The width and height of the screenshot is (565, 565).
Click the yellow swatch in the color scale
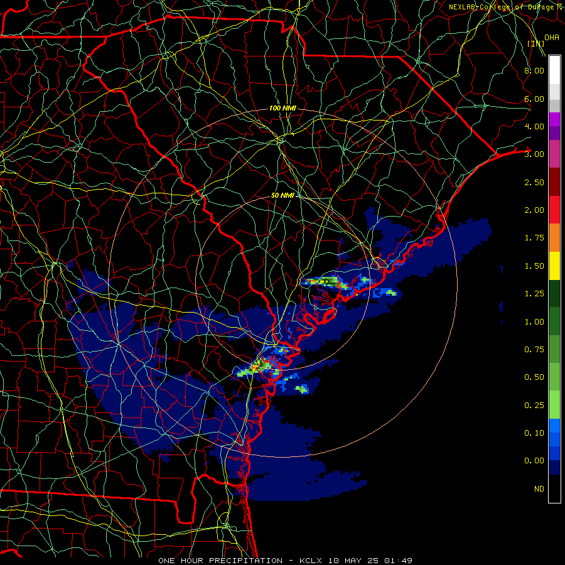(x=554, y=266)
